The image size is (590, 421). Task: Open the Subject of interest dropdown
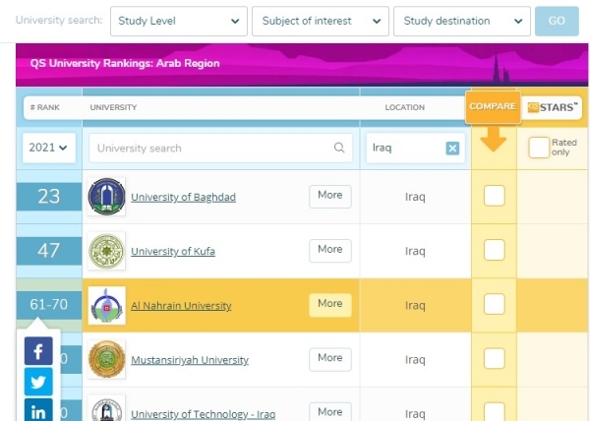coord(321,21)
